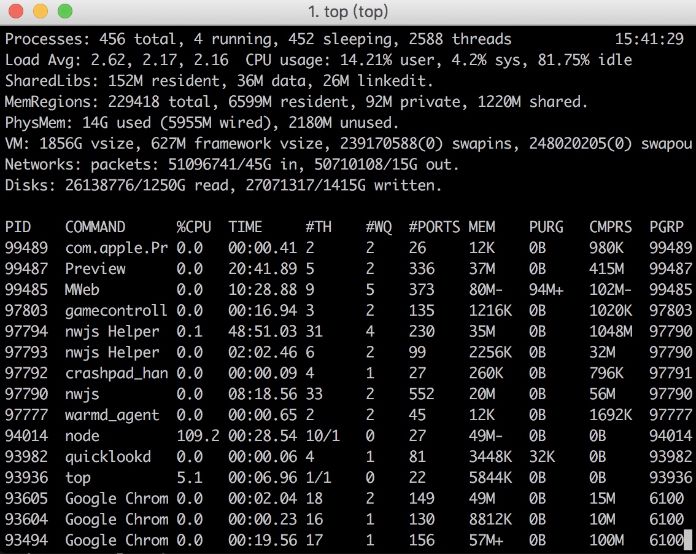
Task: Click the window title "1. top (top)"
Action: tap(348, 12)
